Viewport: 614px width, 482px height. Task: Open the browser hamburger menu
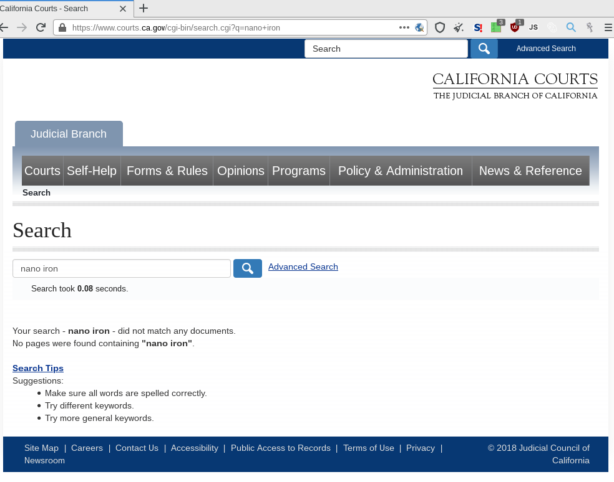click(x=608, y=28)
